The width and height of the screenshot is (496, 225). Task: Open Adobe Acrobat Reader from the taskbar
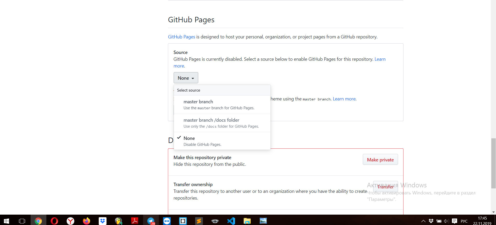(135, 221)
